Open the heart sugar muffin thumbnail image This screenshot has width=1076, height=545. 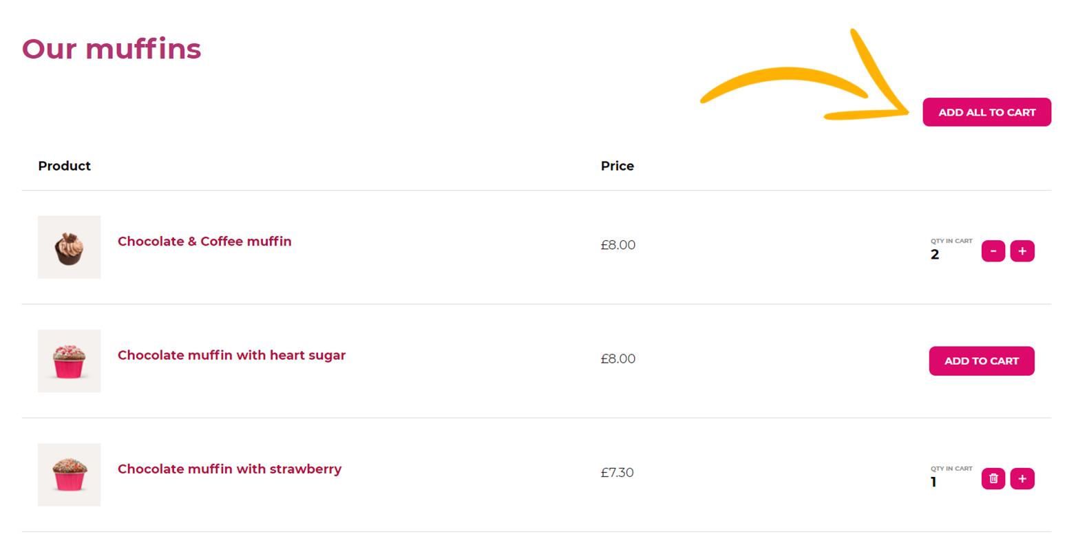click(x=69, y=361)
